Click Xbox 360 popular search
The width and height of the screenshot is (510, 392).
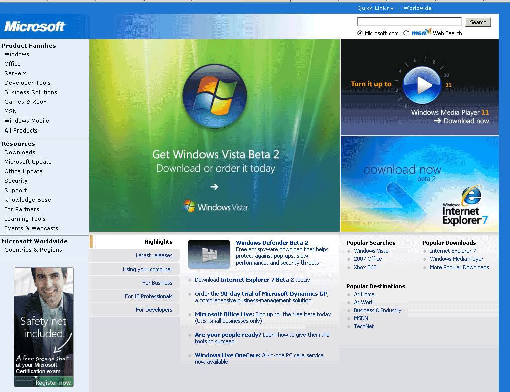point(365,268)
